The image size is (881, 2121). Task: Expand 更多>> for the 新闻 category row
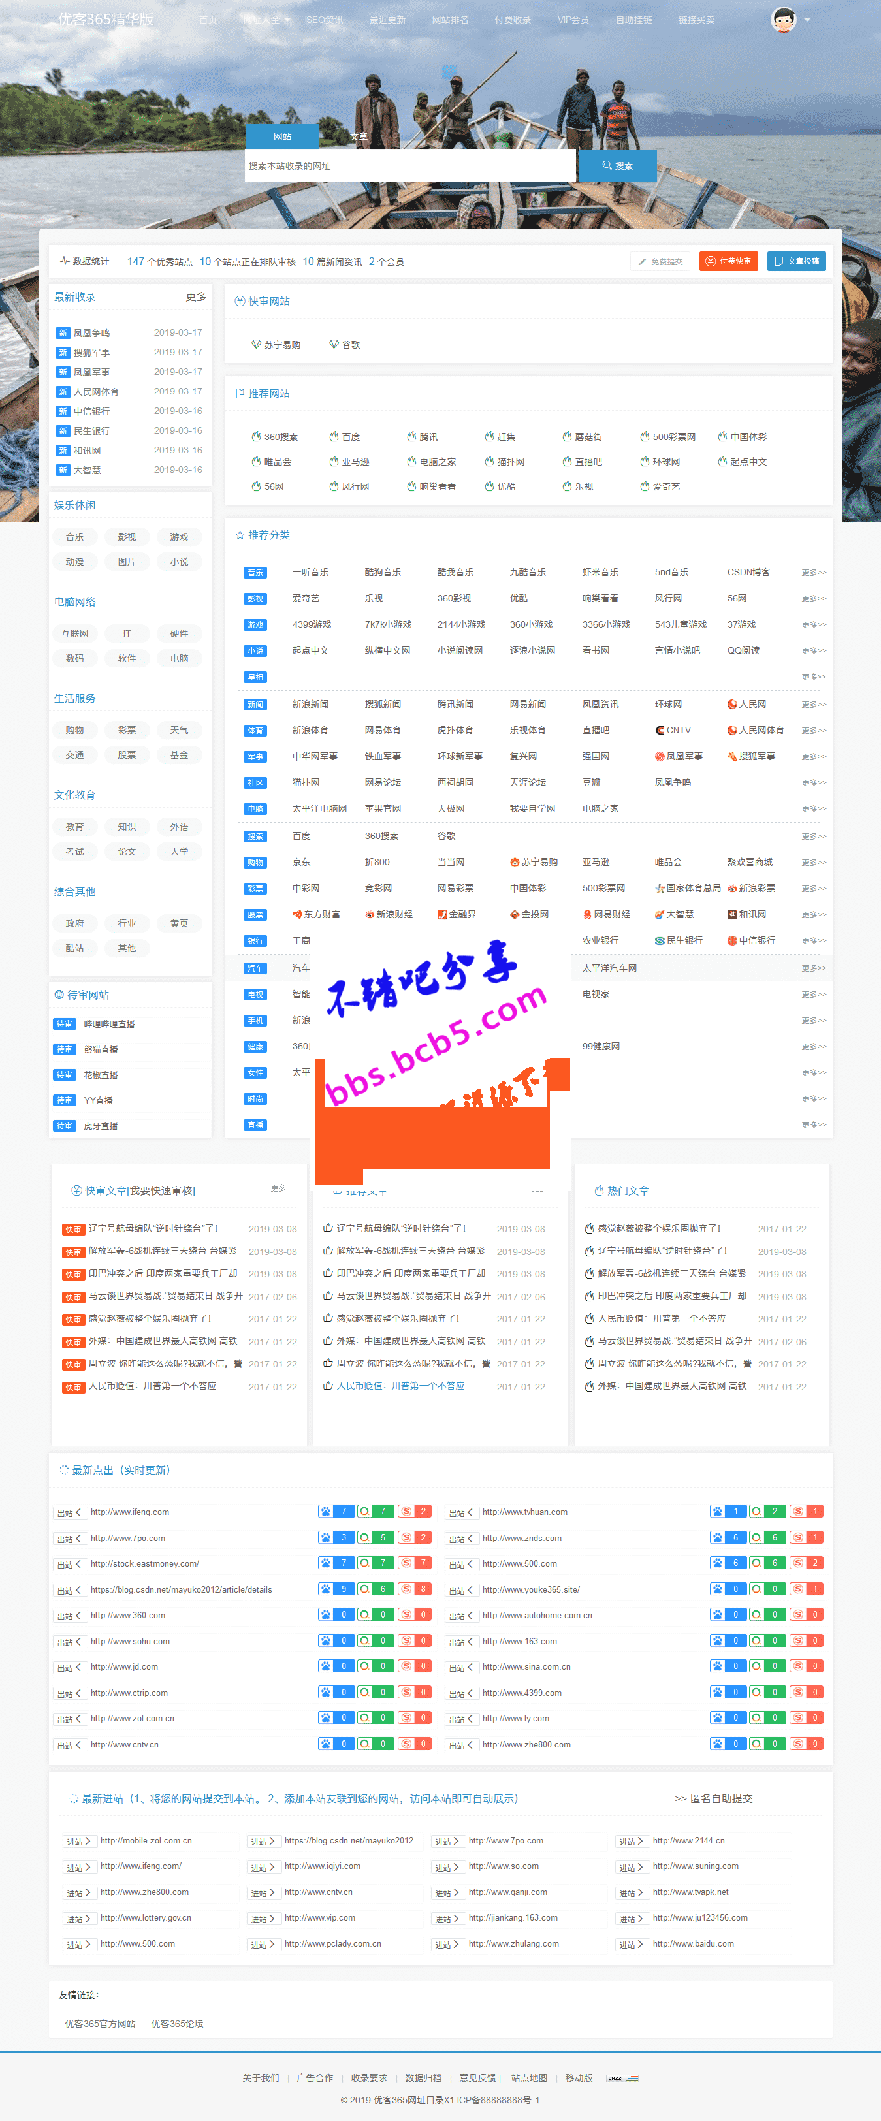coord(814,704)
